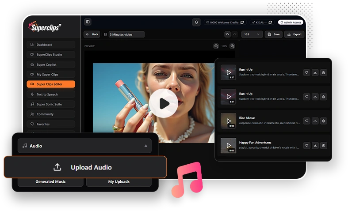Download the Happy Fun Adventures track

pyautogui.click(x=315, y=145)
